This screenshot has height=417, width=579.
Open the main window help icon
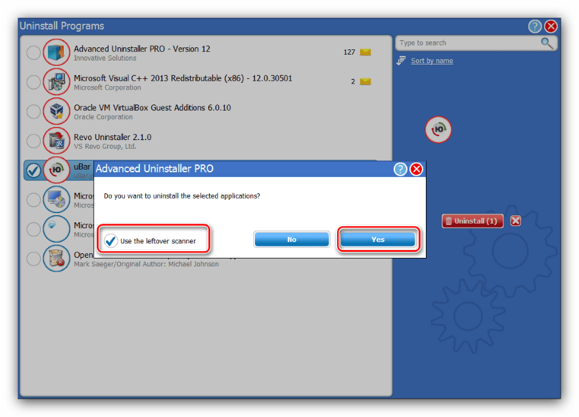point(535,26)
